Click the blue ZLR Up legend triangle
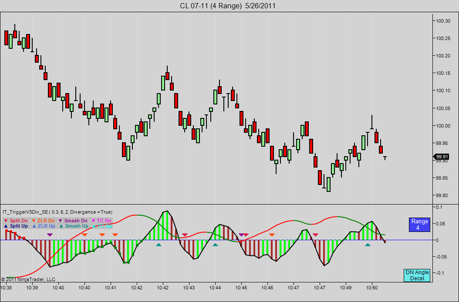Viewport: 459px width, 302px height. [34, 226]
